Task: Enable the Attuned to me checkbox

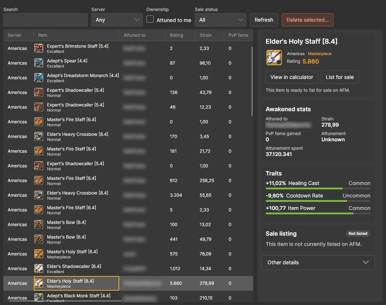Action: pos(150,19)
